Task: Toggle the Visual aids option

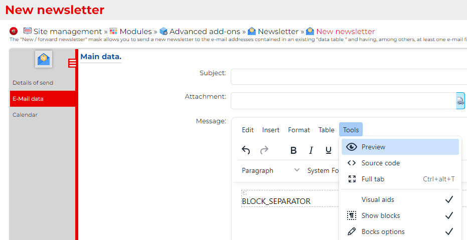Action: pyautogui.click(x=400, y=199)
